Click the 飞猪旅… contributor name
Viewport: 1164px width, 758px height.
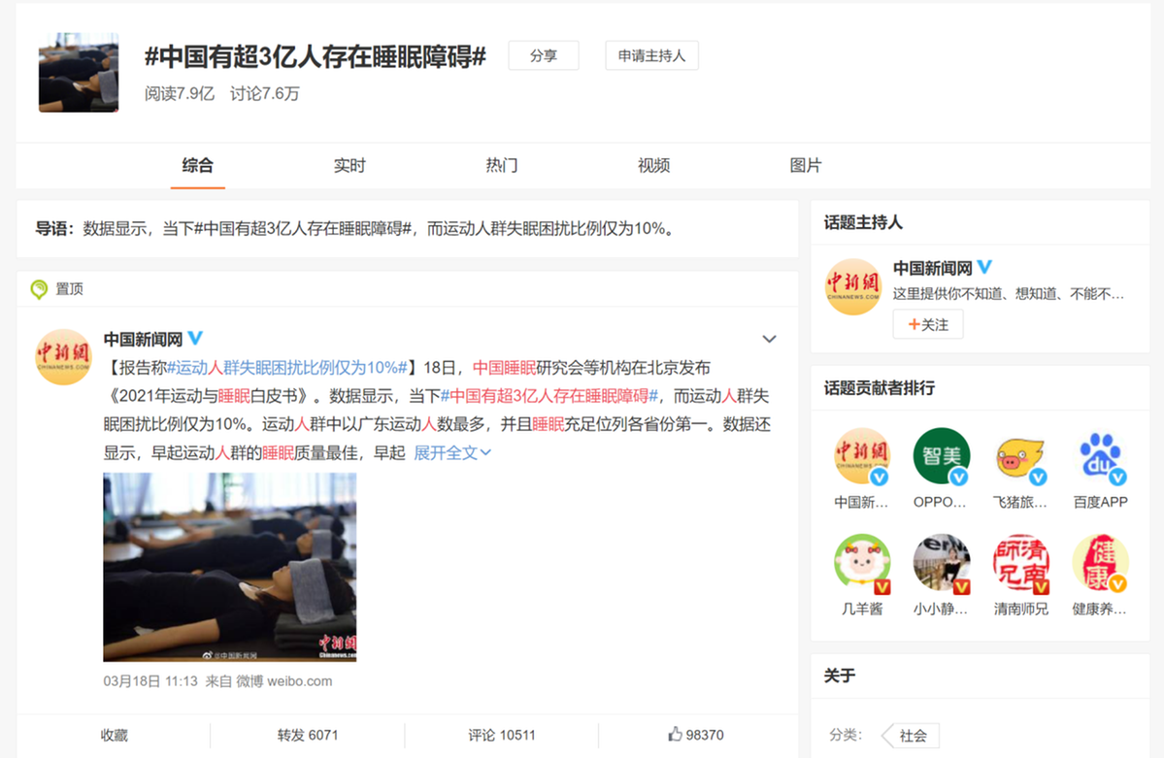pos(1020,502)
